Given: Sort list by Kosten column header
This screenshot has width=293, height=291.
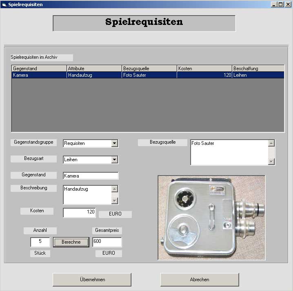Looking at the screenshot, I should click(x=204, y=69).
